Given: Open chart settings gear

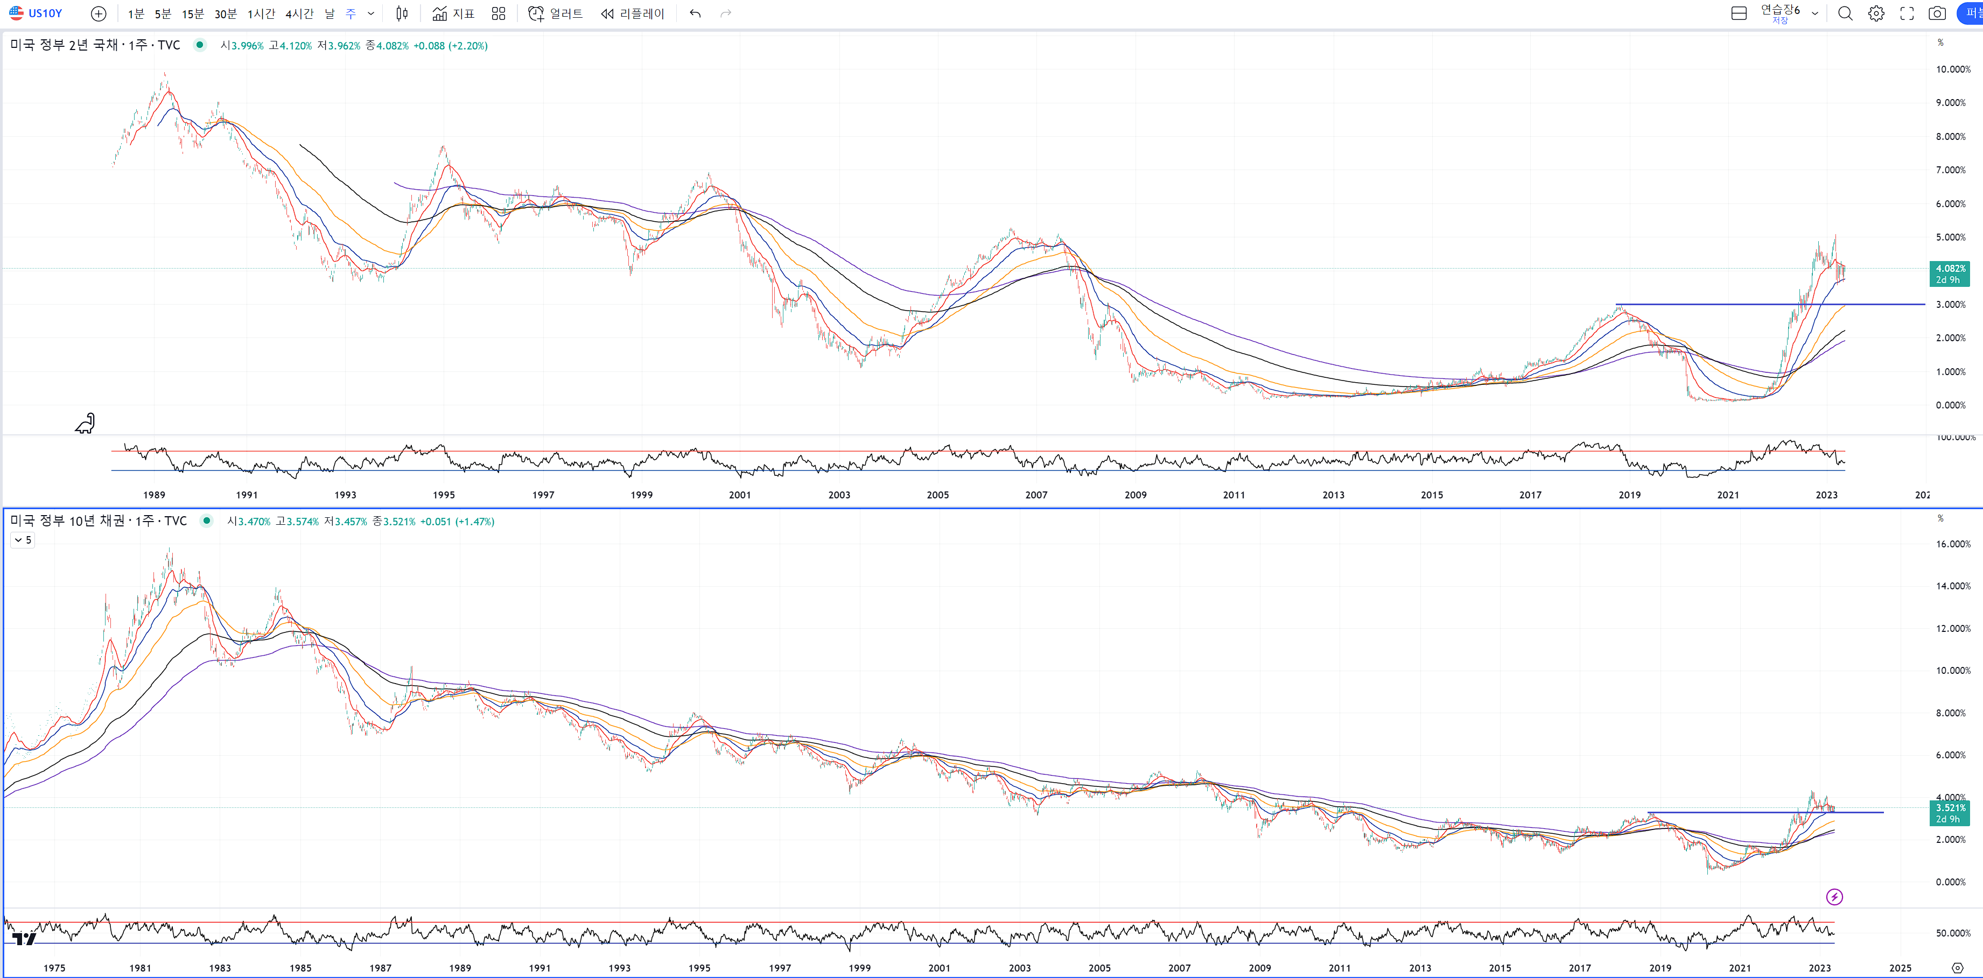Looking at the screenshot, I should (1876, 13).
